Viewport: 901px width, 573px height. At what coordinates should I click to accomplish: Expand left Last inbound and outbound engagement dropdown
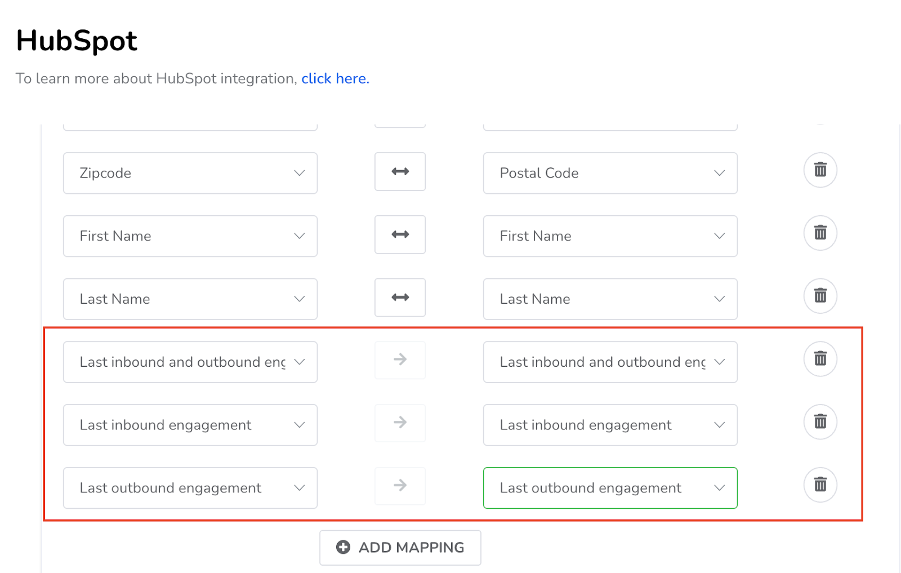(x=190, y=362)
